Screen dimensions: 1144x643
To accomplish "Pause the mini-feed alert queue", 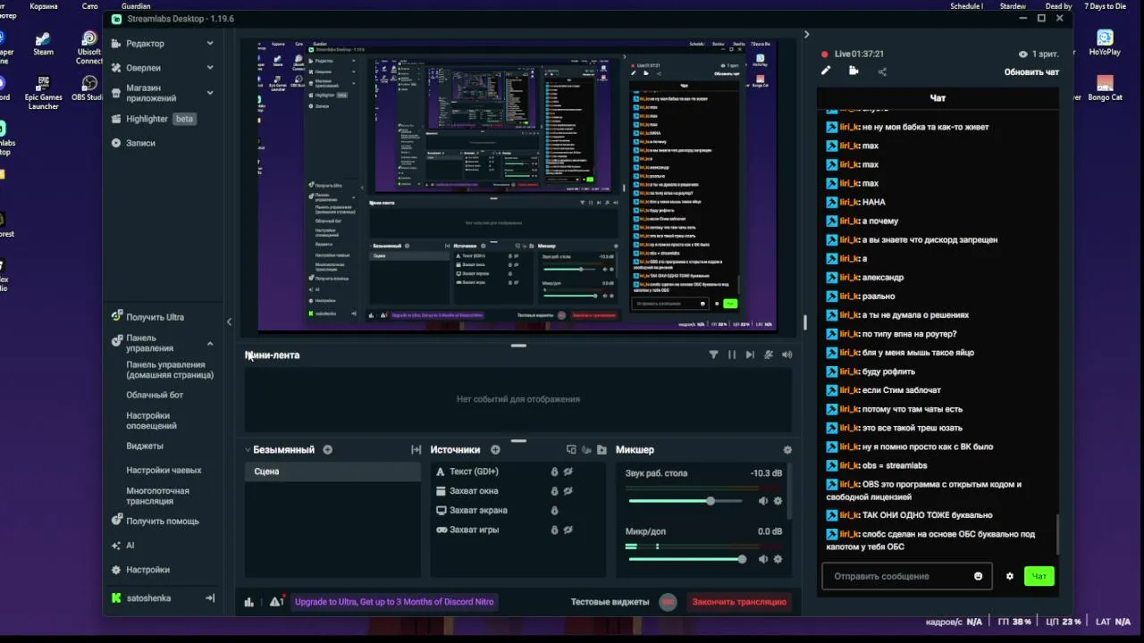I will [732, 355].
